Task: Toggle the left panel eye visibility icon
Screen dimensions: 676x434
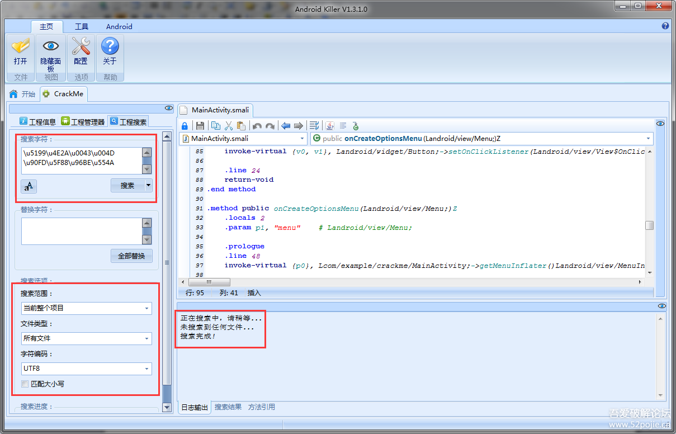Action: point(168,108)
